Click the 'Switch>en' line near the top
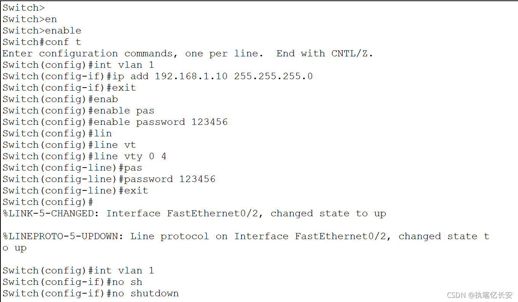Screen dimensions: 518x302 click(x=30, y=19)
